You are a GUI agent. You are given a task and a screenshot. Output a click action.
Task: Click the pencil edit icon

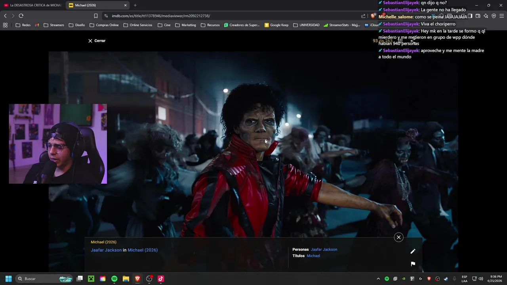click(413, 251)
